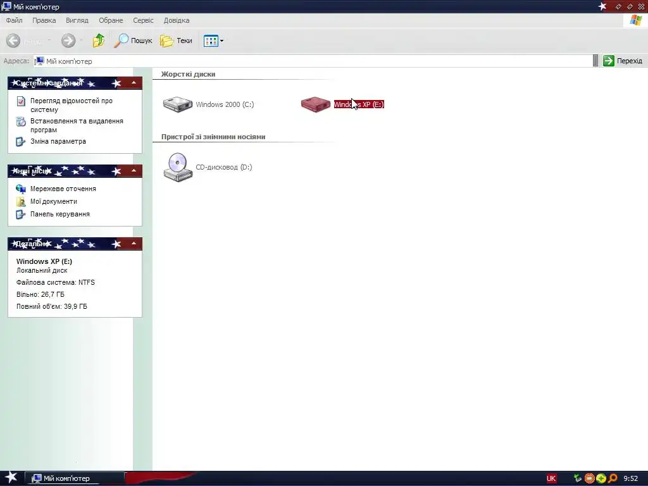648x486 pixels.
Task: Click the Зміна параметра icon
Action: [21, 142]
